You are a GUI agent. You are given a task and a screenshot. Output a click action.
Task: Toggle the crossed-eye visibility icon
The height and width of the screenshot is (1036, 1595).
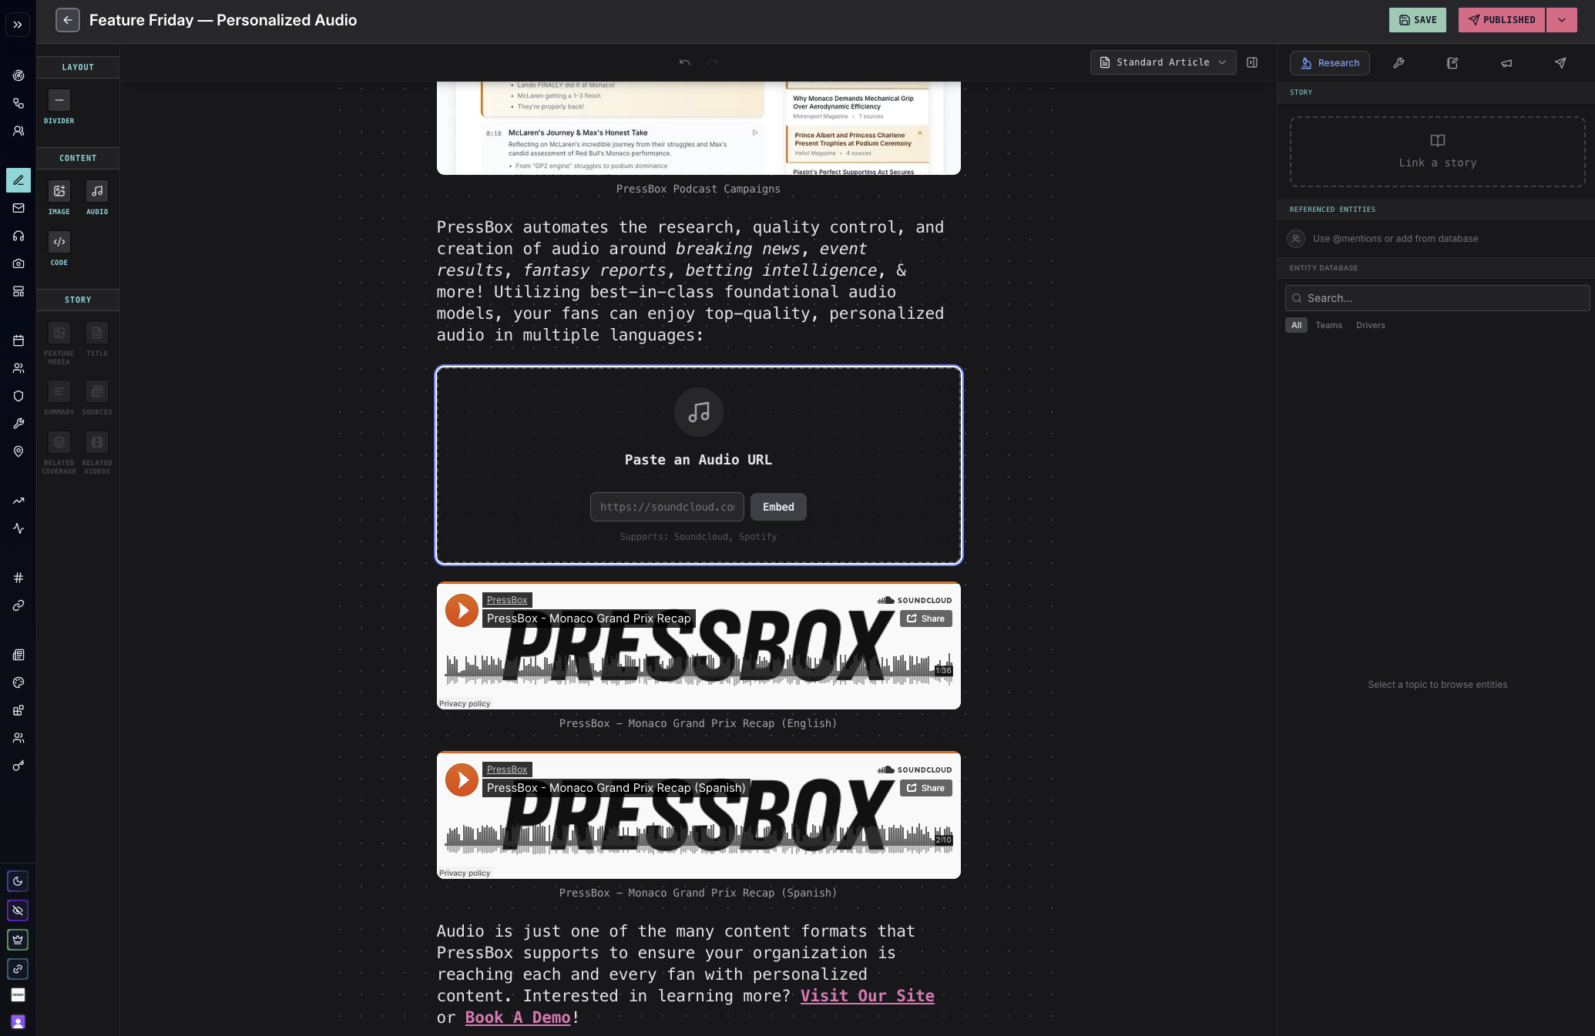pos(18,910)
